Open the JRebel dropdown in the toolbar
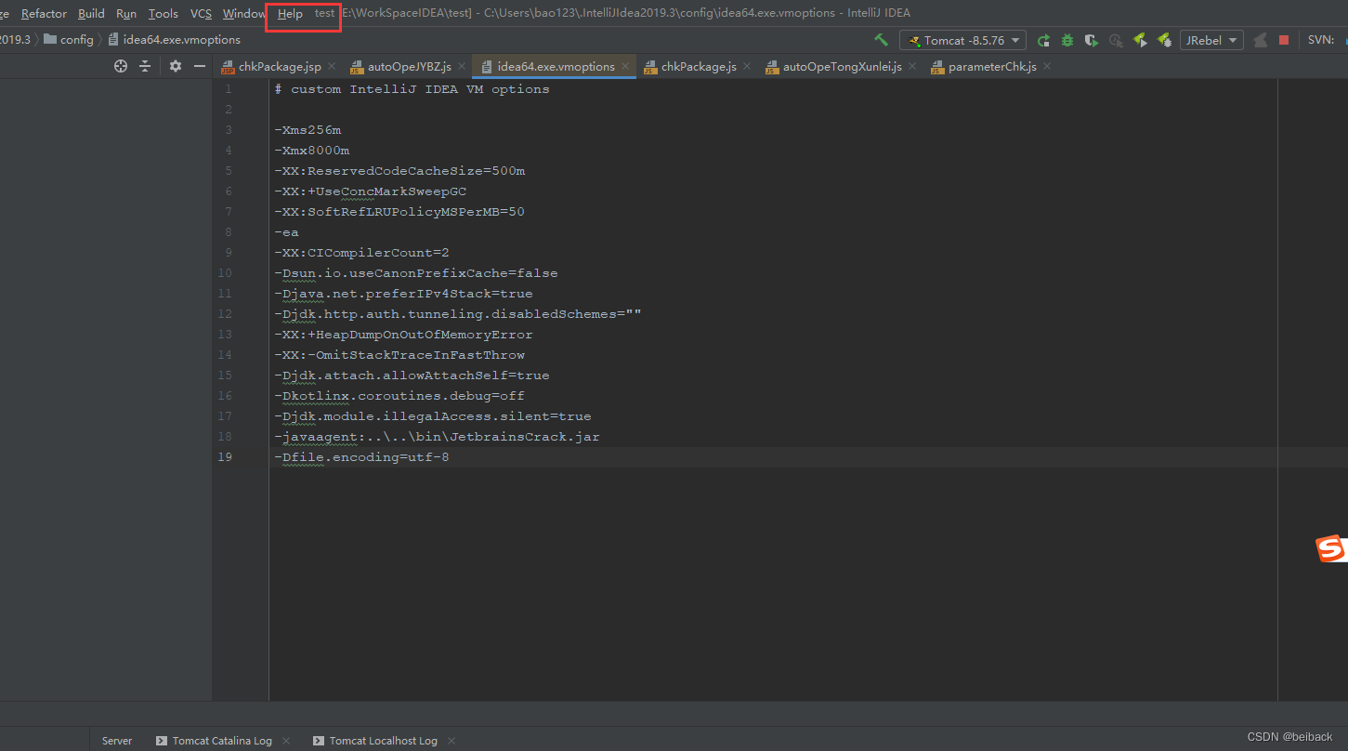This screenshot has height=751, width=1348. pyautogui.click(x=1211, y=40)
